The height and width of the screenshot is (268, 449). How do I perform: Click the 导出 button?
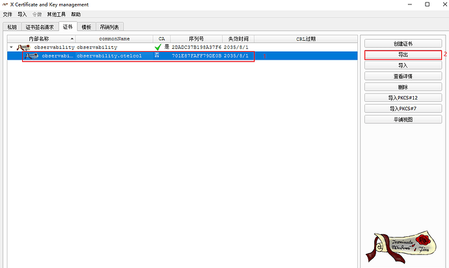[402, 55]
